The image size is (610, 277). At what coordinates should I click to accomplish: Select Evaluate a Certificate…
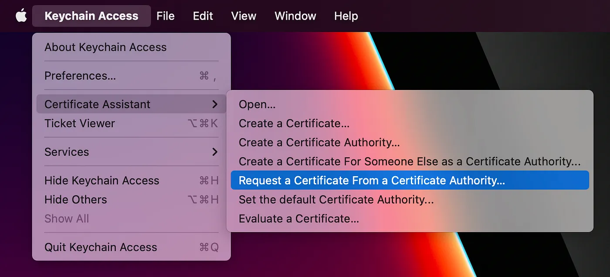point(410,219)
